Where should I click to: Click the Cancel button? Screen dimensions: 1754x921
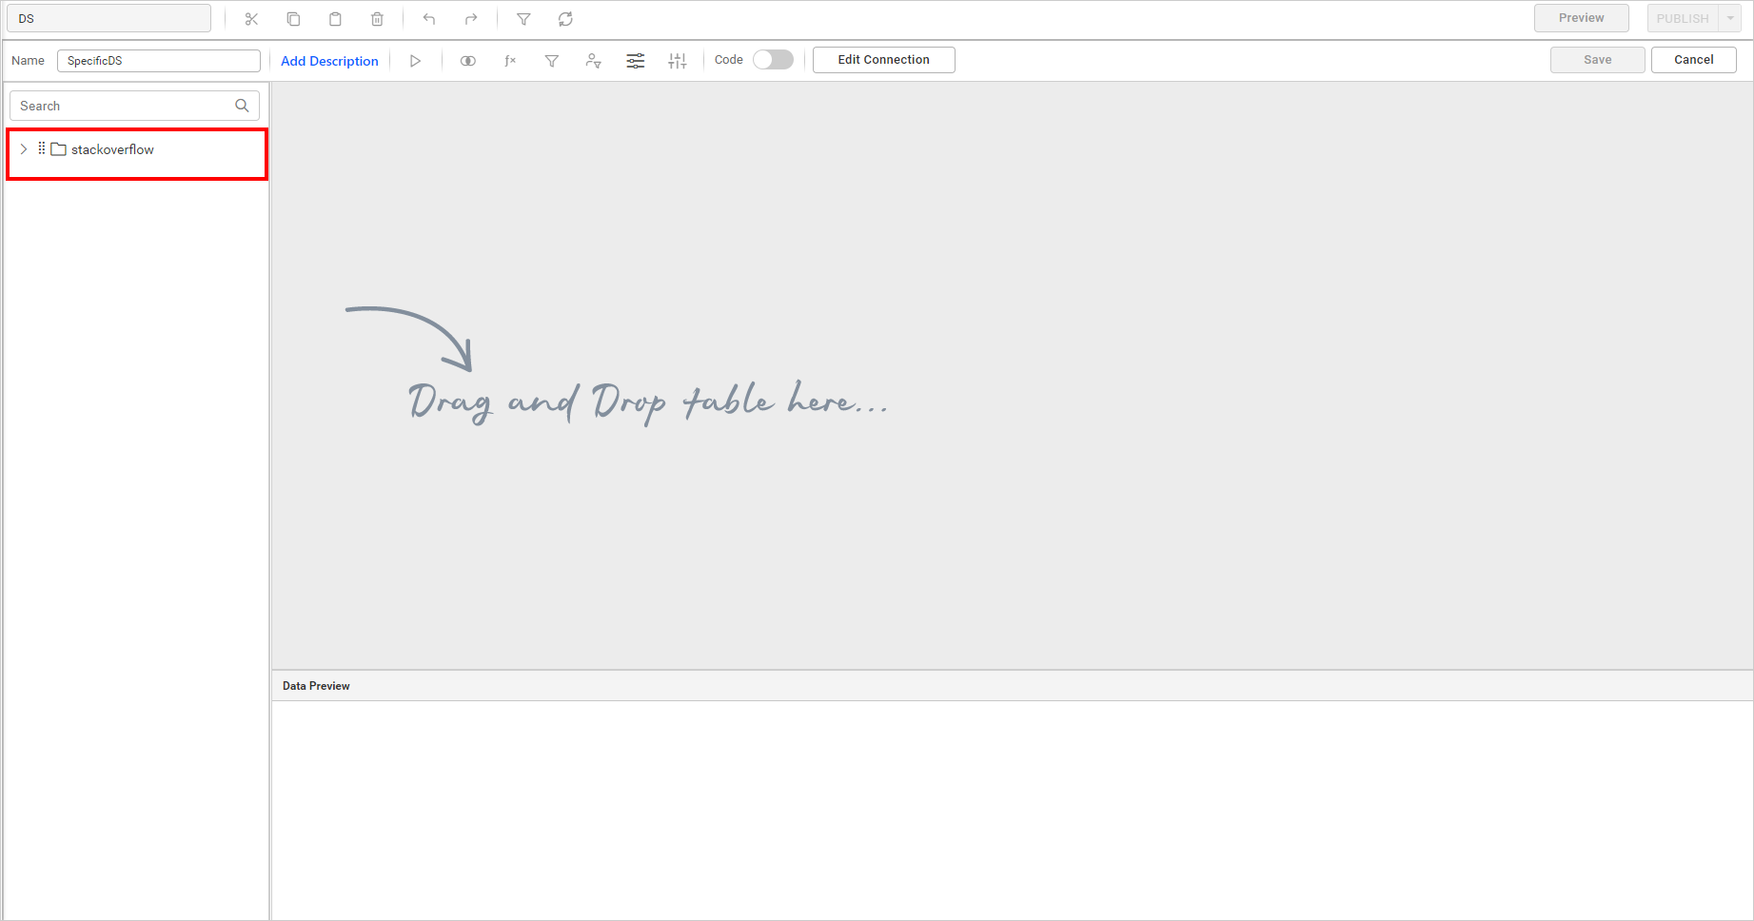pos(1693,60)
